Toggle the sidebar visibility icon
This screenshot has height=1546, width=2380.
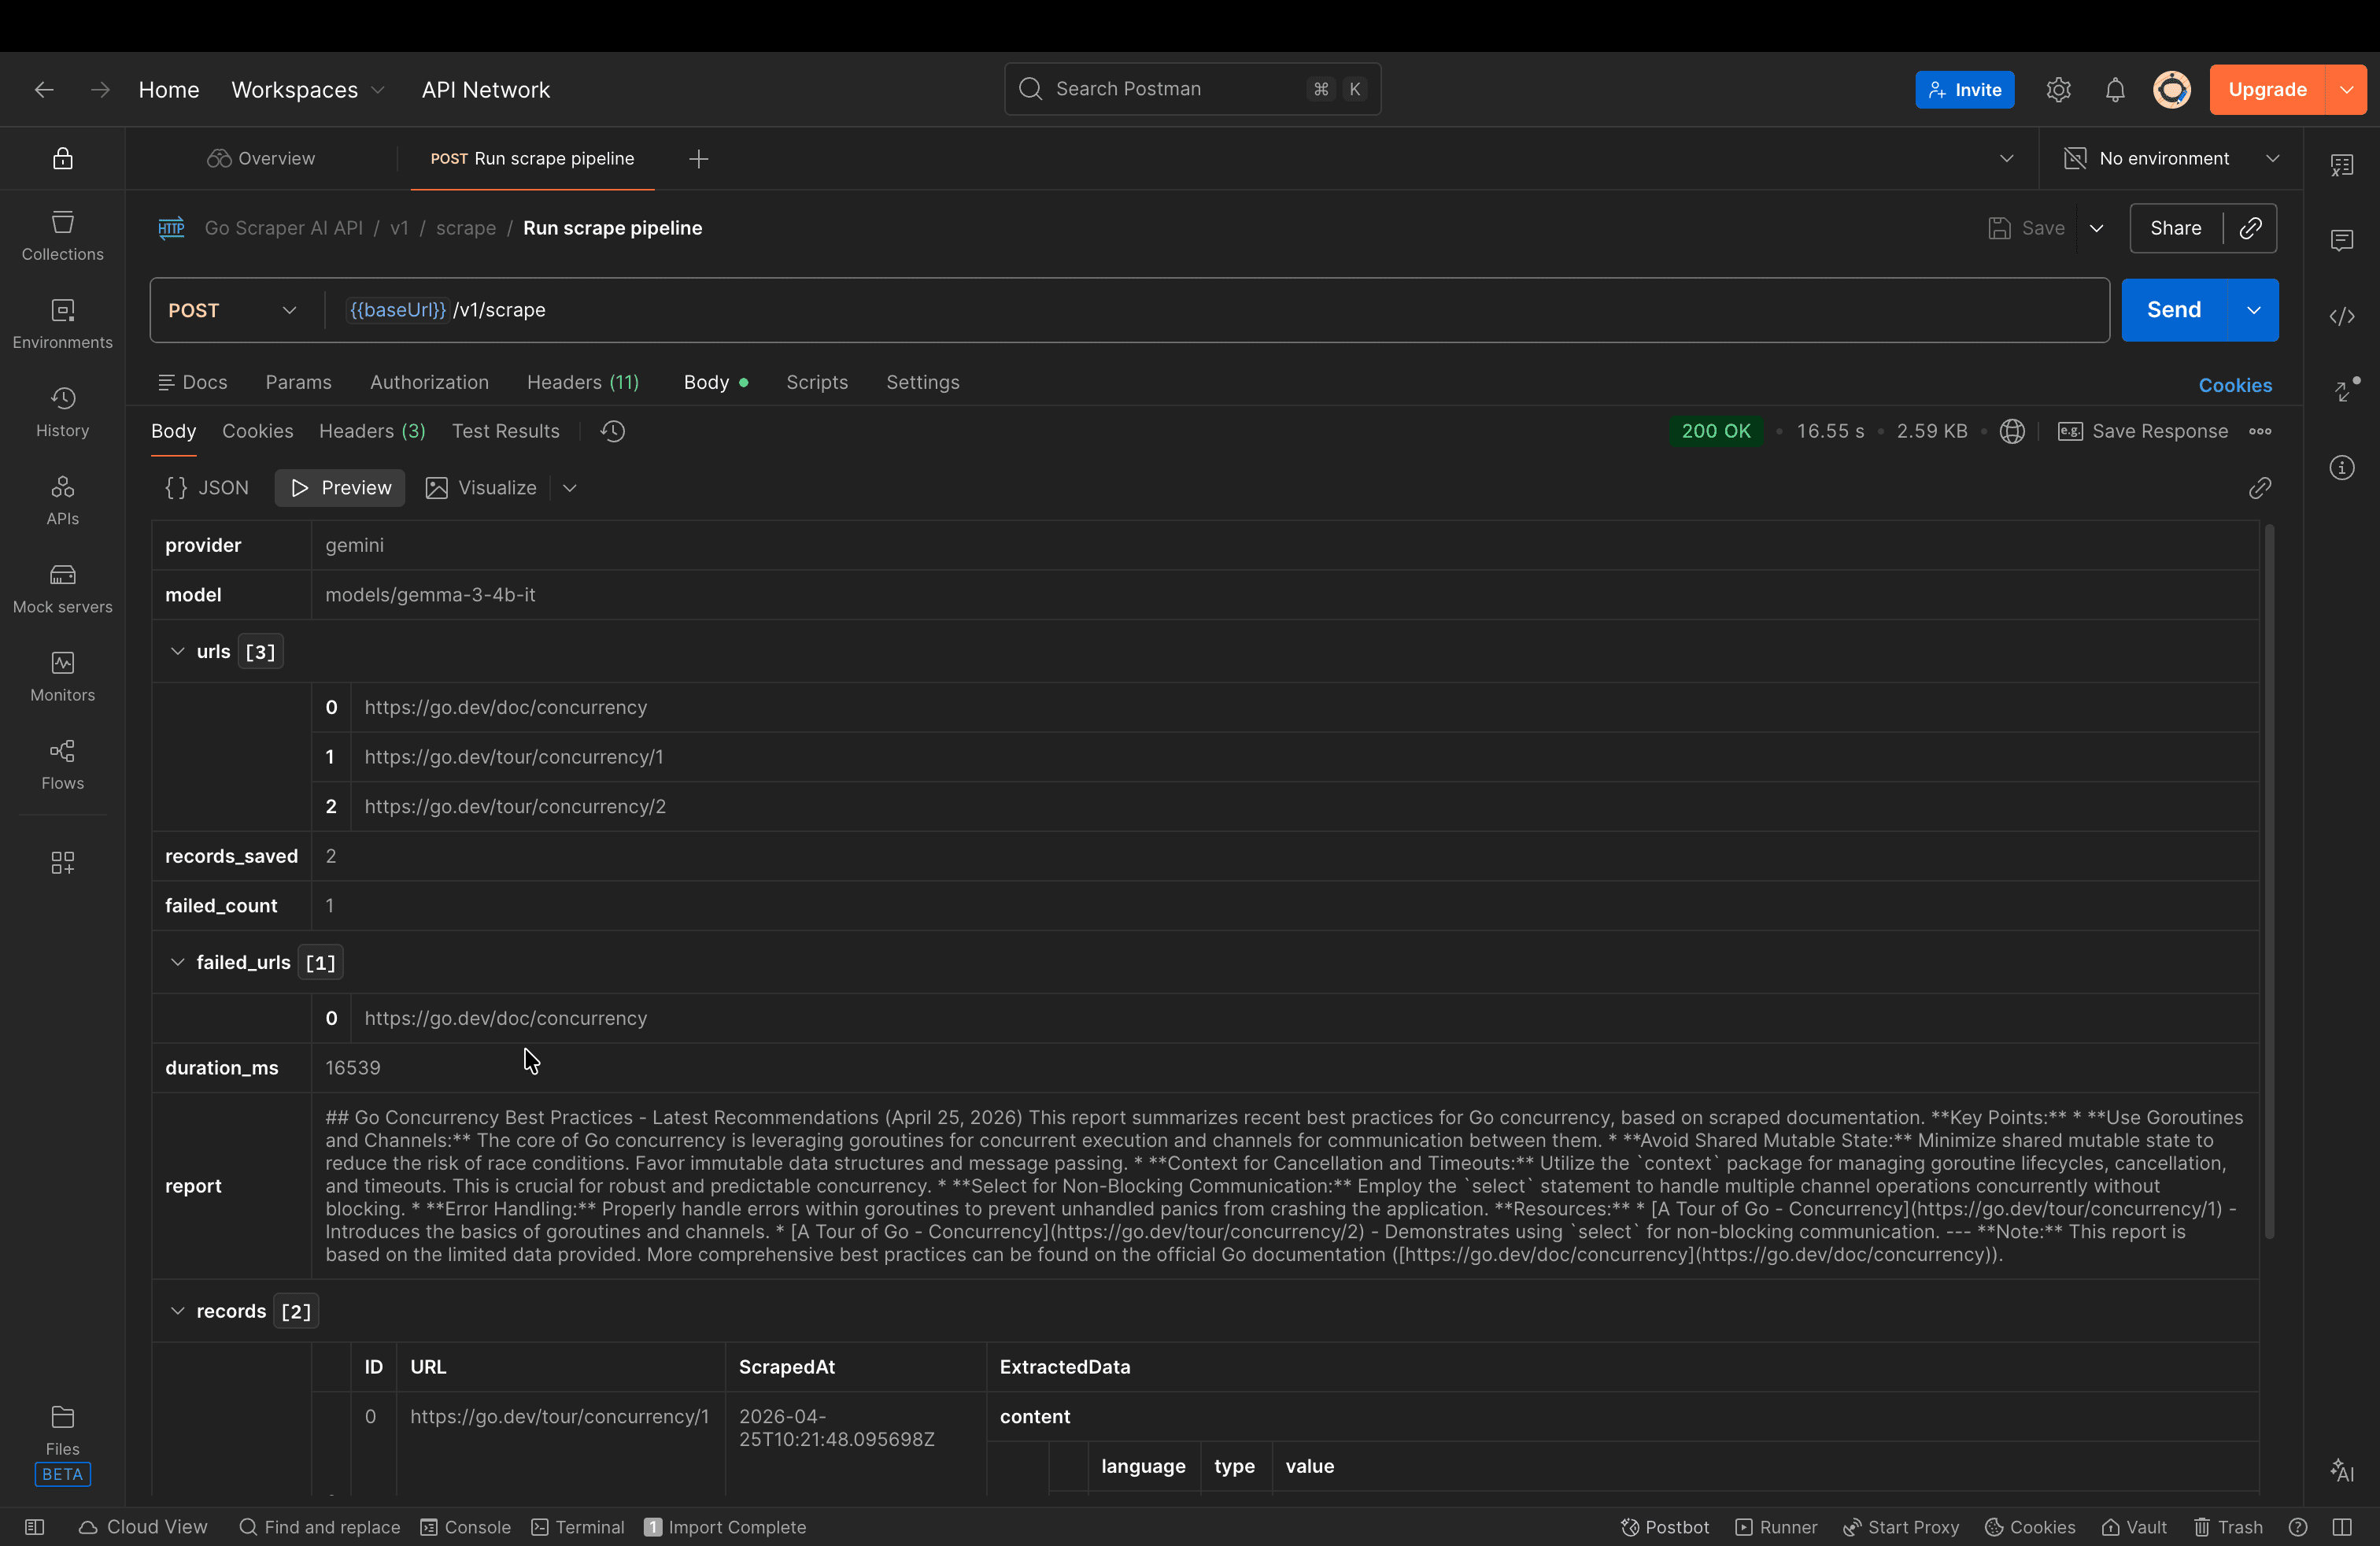(x=35, y=1527)
